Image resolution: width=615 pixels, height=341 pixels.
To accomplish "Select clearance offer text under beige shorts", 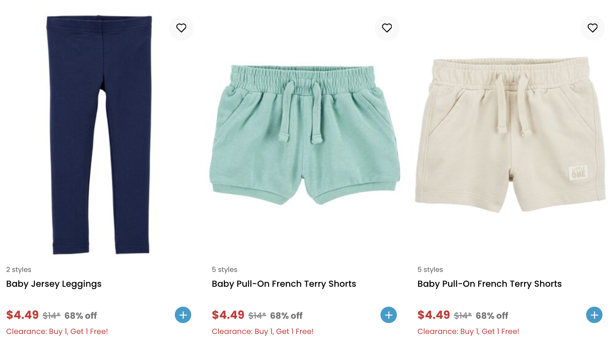I will [468, 331].
